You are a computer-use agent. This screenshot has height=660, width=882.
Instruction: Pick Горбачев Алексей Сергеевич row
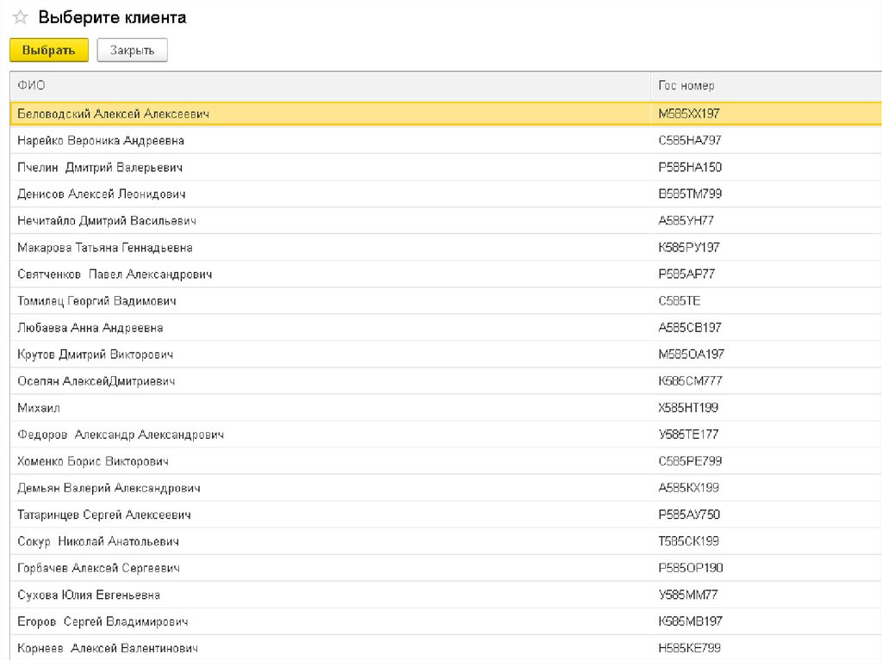(98, 568)
